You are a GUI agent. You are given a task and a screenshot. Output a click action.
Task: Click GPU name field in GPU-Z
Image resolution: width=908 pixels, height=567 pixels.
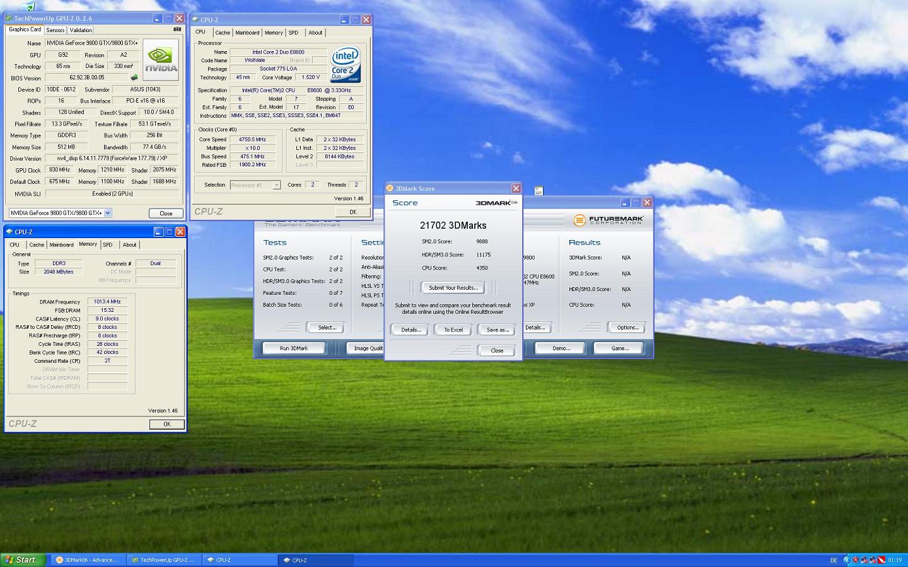pos(92,43)
